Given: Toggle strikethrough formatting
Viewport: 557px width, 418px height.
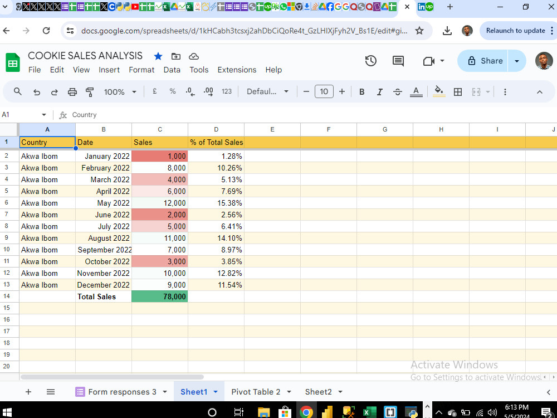Looking at the screenshot, I should 398,92.
